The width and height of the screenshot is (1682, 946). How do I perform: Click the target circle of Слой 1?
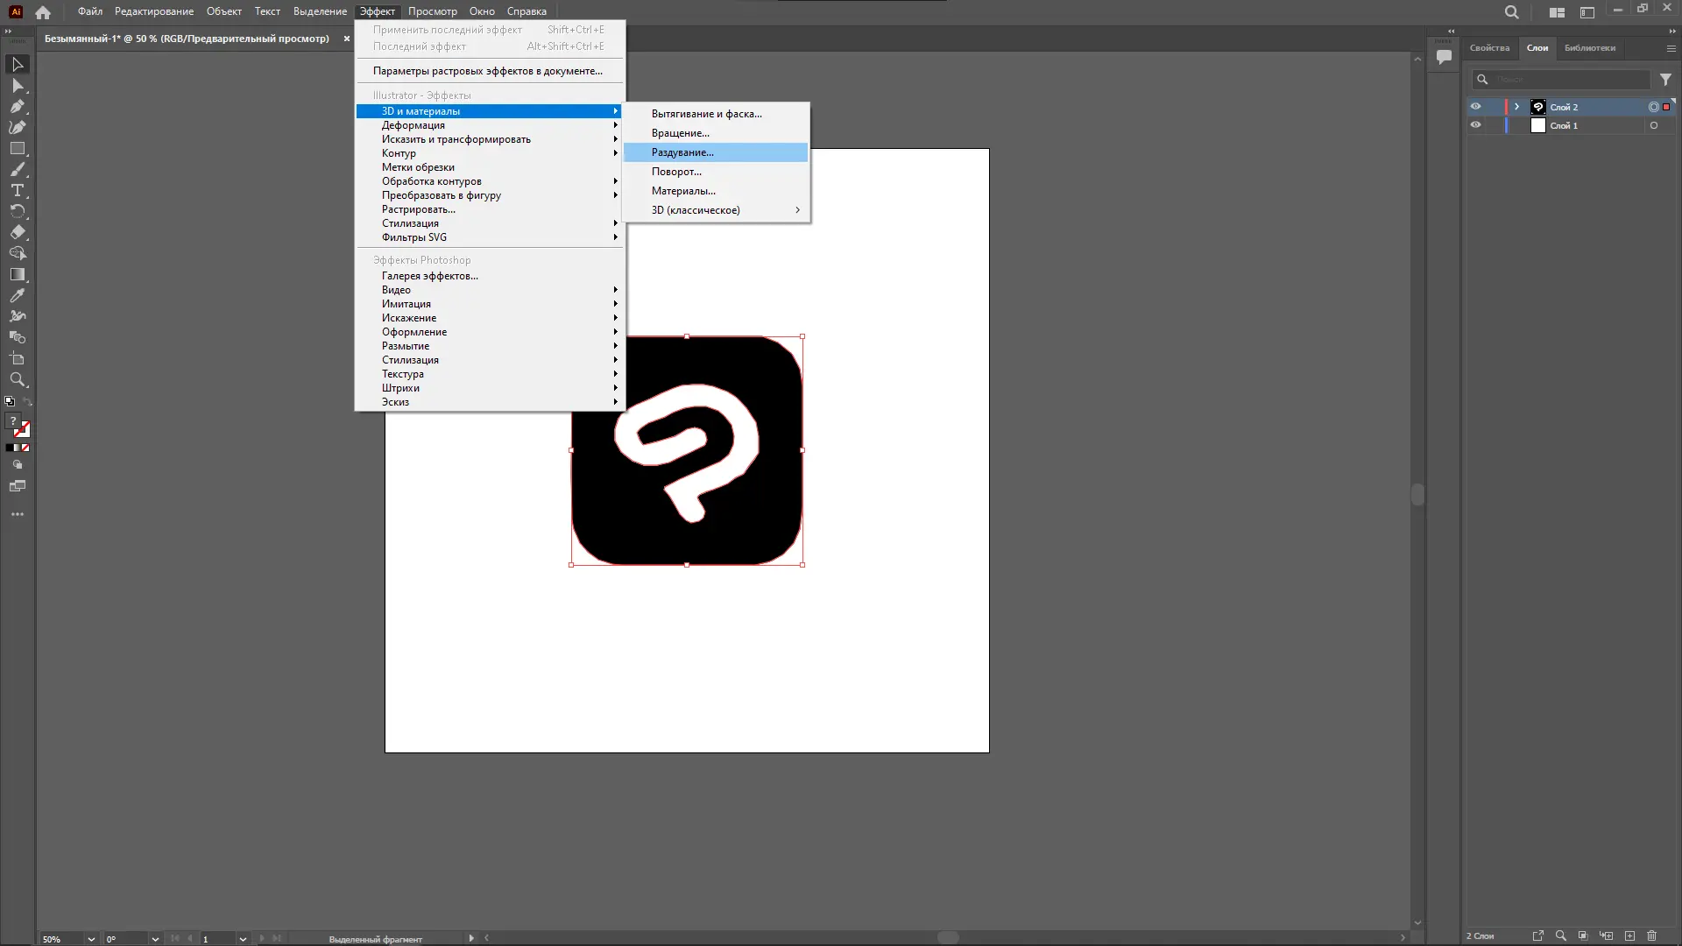[x=1654, y=125]
